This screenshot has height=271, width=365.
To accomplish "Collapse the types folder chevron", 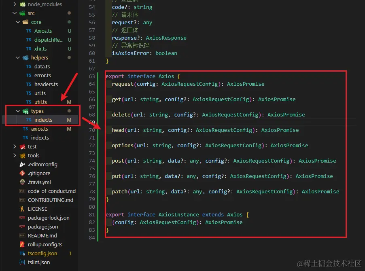I will (x=18, y=111).
